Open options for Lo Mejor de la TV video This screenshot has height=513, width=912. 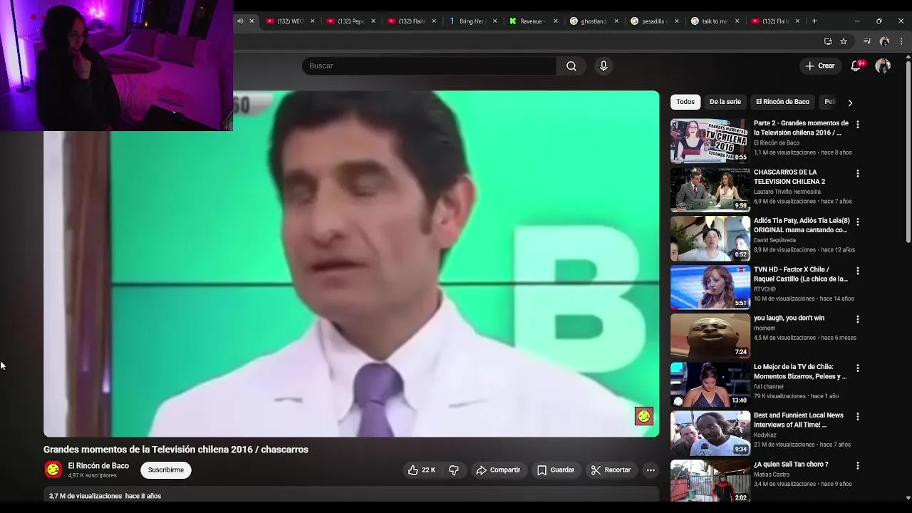point(858,368)
